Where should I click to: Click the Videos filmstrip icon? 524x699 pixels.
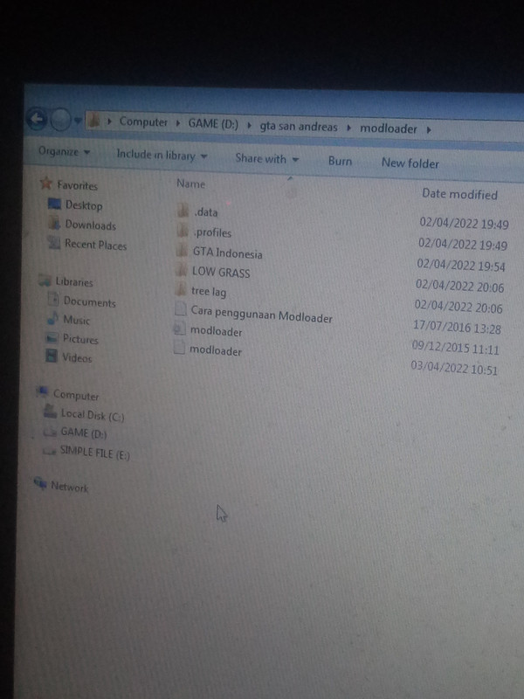[52, 356]
